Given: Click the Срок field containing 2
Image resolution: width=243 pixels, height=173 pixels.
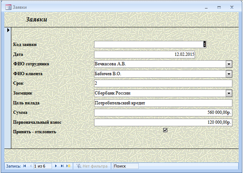Looking at the screenshot, I should tap(163, 83).
